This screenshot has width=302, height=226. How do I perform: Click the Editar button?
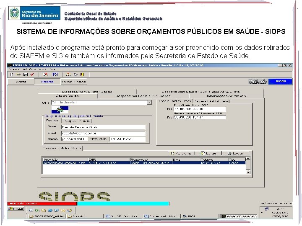(x=208, y=153)
